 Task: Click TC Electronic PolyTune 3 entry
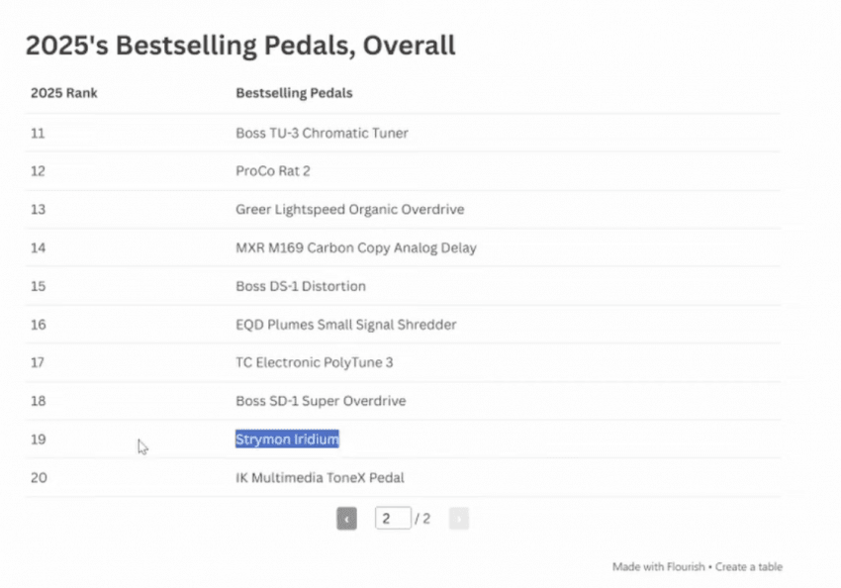click(x=314, y=362)
